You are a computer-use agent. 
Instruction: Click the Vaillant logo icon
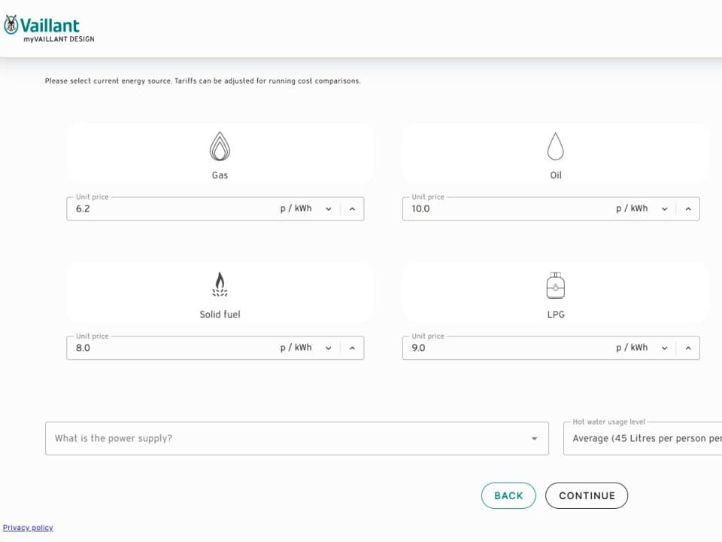tap(11, 24)
